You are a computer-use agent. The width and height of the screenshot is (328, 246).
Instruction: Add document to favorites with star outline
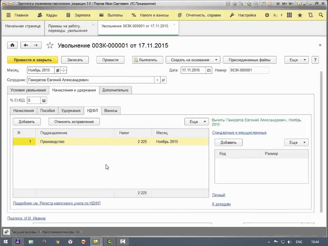coord(50,45)
